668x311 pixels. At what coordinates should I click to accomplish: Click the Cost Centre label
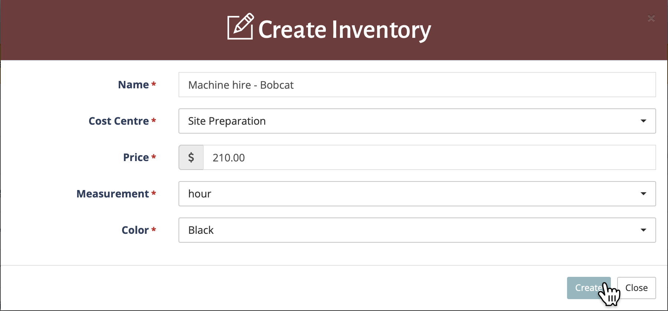click(x=118, y=121)
